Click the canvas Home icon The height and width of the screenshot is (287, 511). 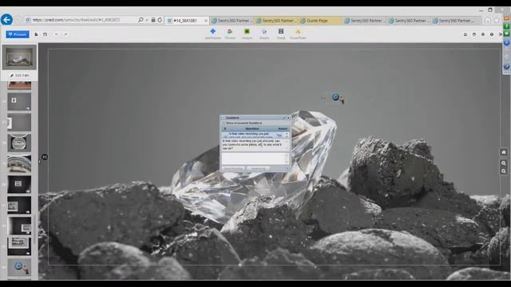pos(504,152)
